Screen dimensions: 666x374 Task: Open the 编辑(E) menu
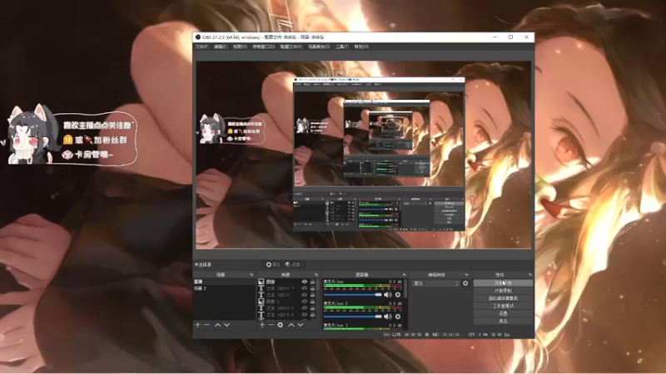[x=221, y=47]
